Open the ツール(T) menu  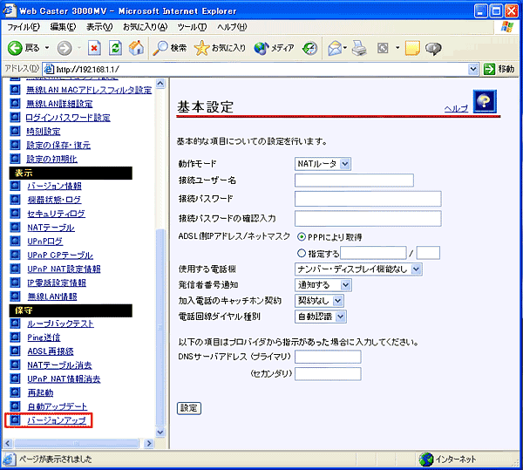(192, 27)
